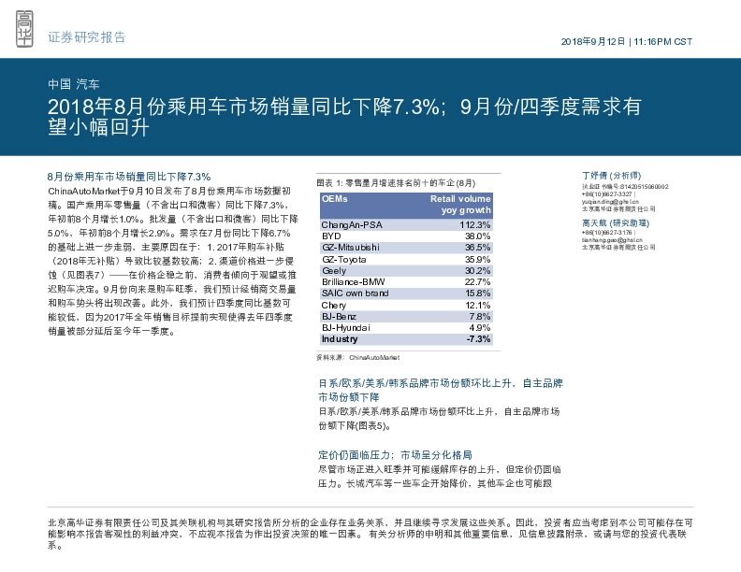The image size is (741, 572).
Task: Click the disclaimer paragraph starting 北京高华证券
Action: point(370,534)
